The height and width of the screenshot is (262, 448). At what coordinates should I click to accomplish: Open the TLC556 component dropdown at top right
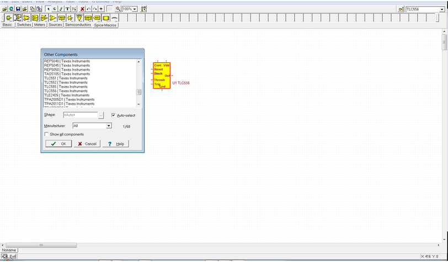pos(442,9)
